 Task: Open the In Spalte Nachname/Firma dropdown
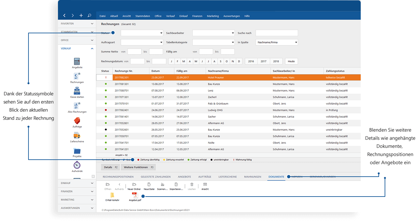277,42
